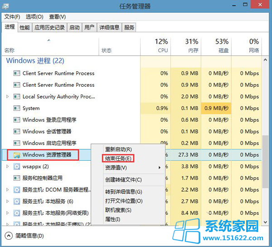272x247 pixels.
Task: Click the 服务主机: 本地服务 (6) gear icon
Action: click(x=17, y=201)
